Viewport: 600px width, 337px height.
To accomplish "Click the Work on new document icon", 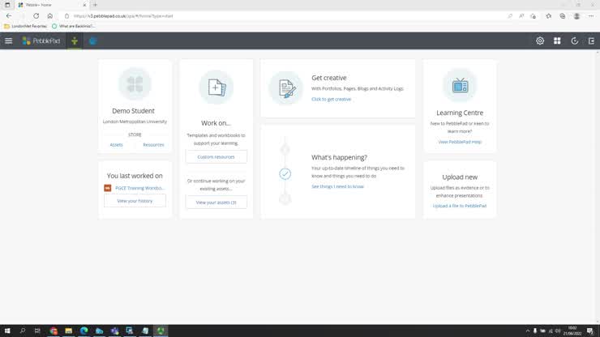I will (x=216, y=87).
